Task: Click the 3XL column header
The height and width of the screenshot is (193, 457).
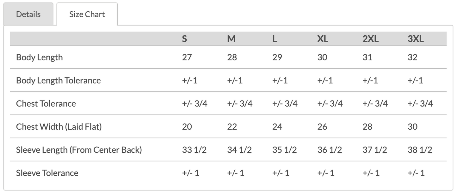Action: pos(416,39)
